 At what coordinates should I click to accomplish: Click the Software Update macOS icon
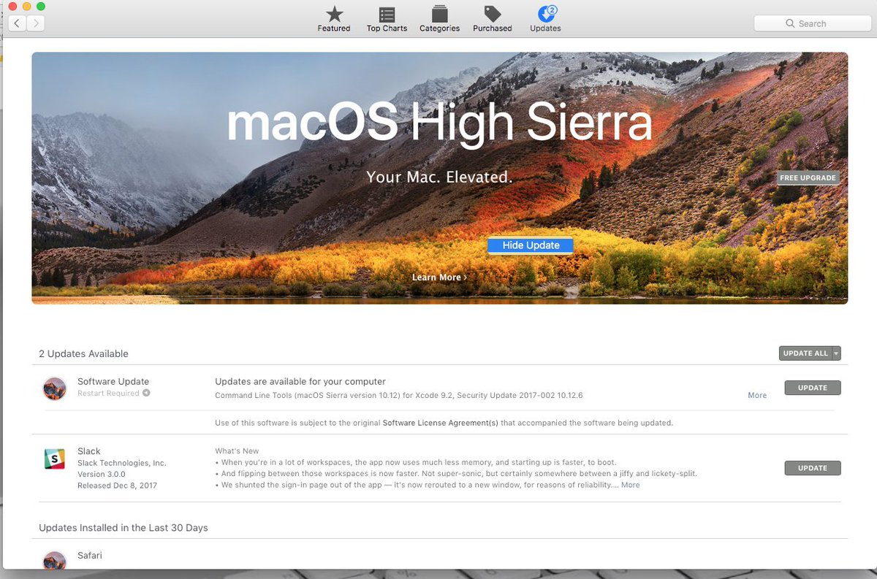(x=55, y=388)
